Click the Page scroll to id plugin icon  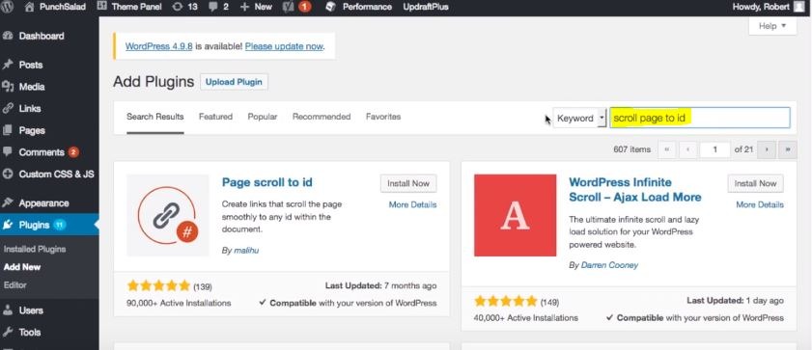167,215
